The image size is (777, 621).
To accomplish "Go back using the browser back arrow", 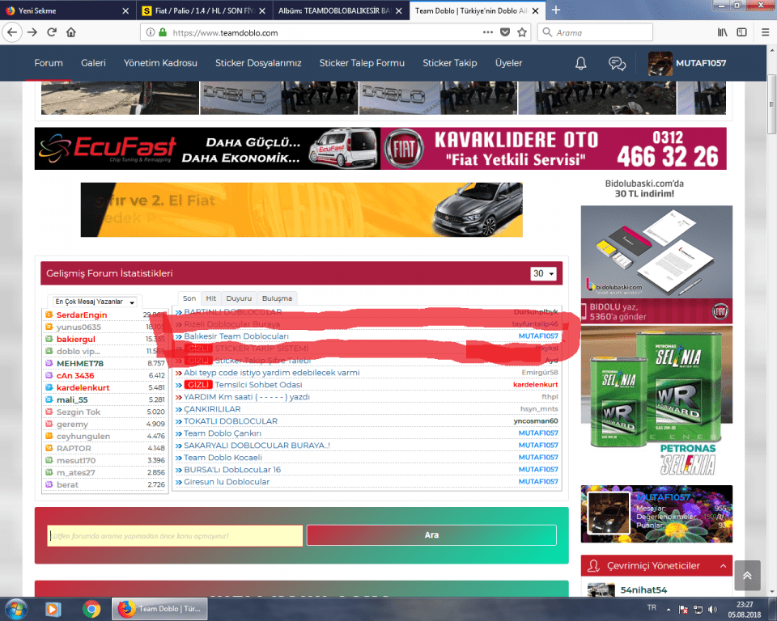I will click(12, 32).
